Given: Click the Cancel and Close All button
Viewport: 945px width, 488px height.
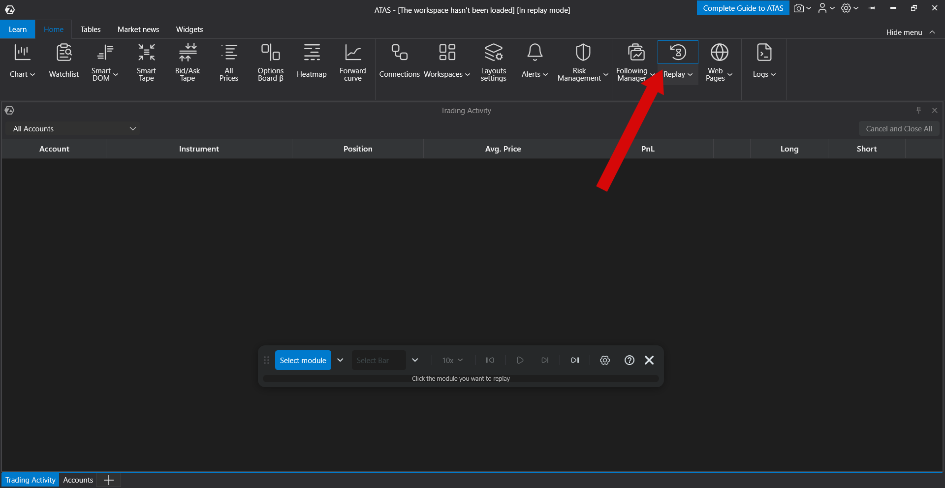Looking at the screenshot, I should (x=899, y=129).
